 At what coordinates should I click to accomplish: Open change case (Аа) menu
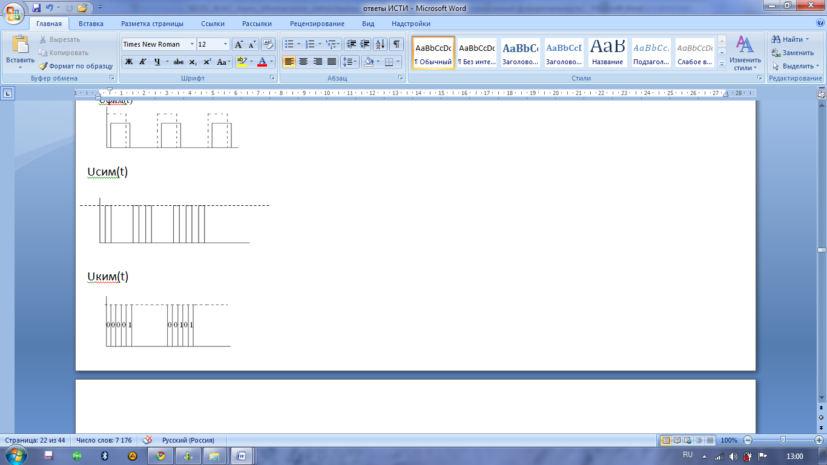coord(223,62)
